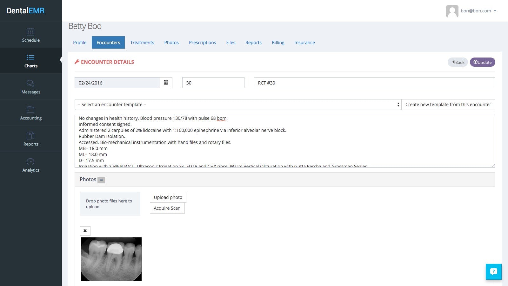Viewport: 508px width, 286px height.
Task: Open the help chat bubble in the corner
Action: pyautogui.click(x=493, y=272)
